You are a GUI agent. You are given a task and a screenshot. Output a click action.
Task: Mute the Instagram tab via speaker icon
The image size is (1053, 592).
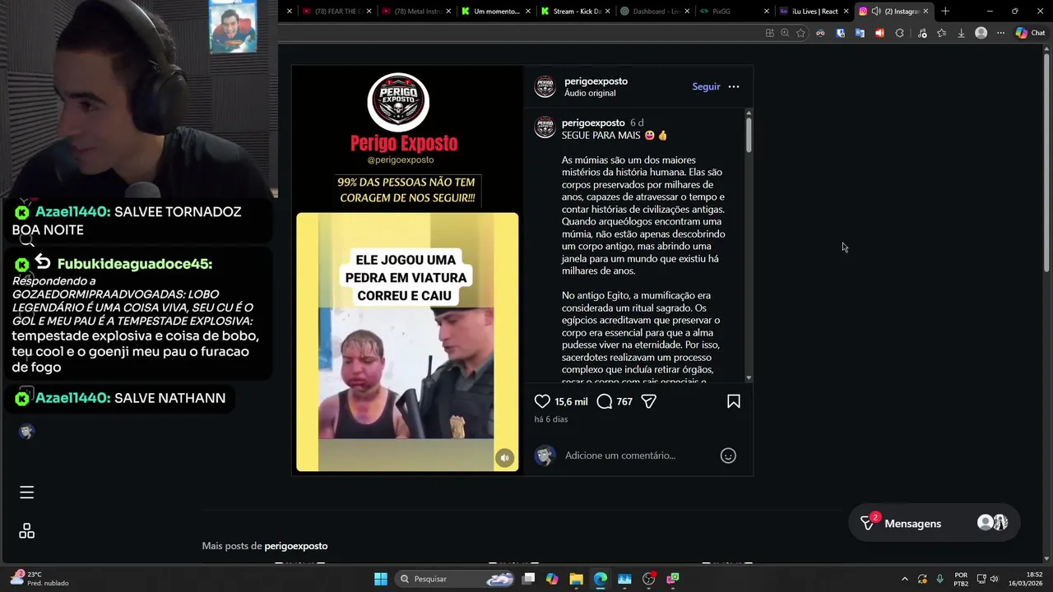tap(876, 12)
